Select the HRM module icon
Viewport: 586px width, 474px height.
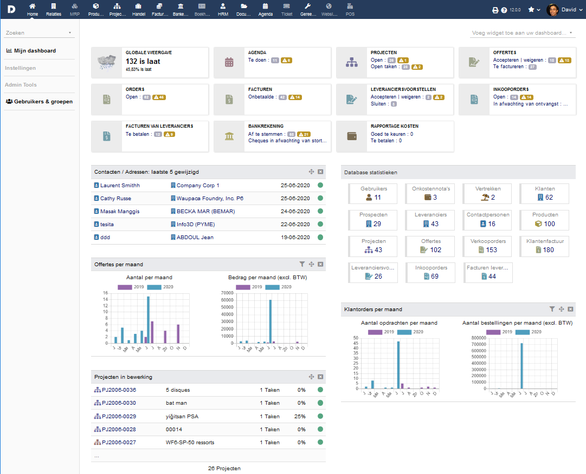(223, 9)
